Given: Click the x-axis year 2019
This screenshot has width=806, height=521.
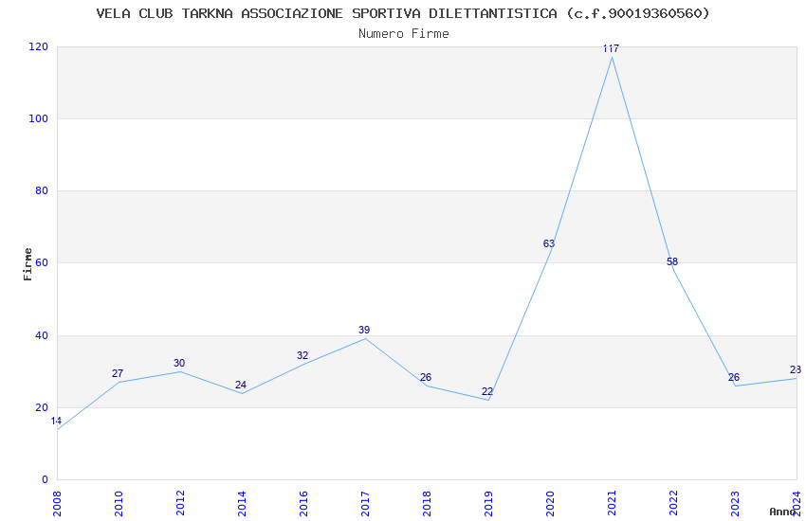Looking at the screenshot, I should point(489,503).
